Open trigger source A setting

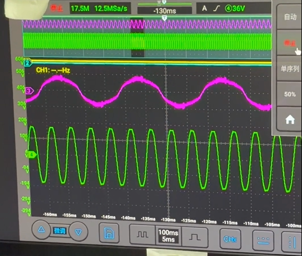coord(205,8)
